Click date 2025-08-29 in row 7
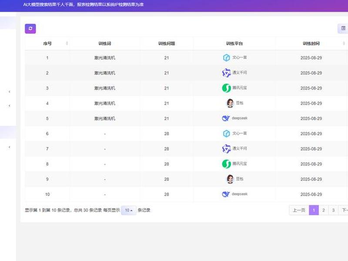The height and width of the screenshot is (261, 348). pyautogui.click(x=311, y=149)
